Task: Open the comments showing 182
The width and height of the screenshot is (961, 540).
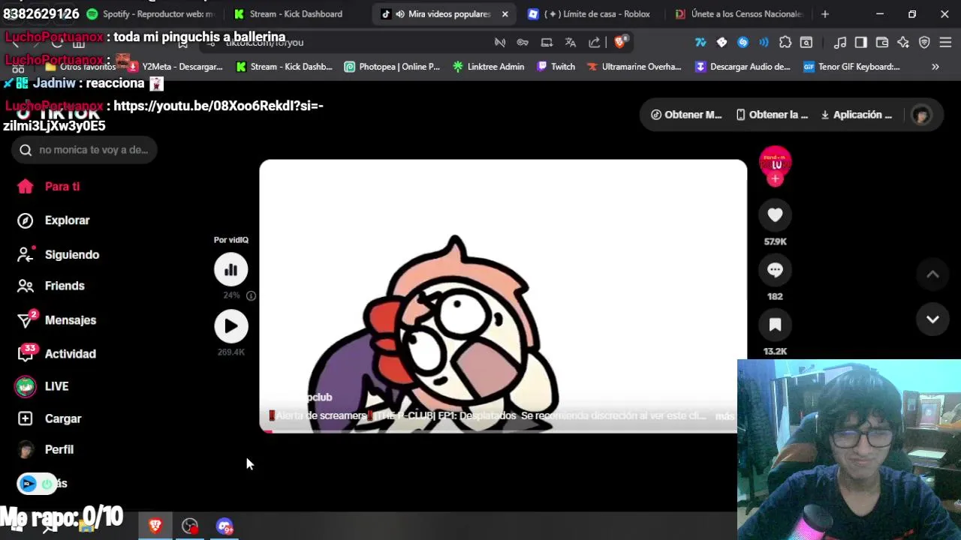Action: pos(775,270)
